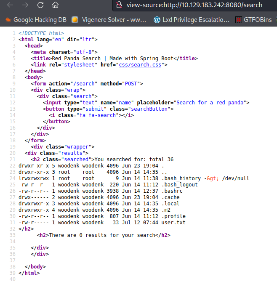The width and height of the screenshot is (277, 295).
Task: Click the browser back arrow
Action: pos(10,5)
